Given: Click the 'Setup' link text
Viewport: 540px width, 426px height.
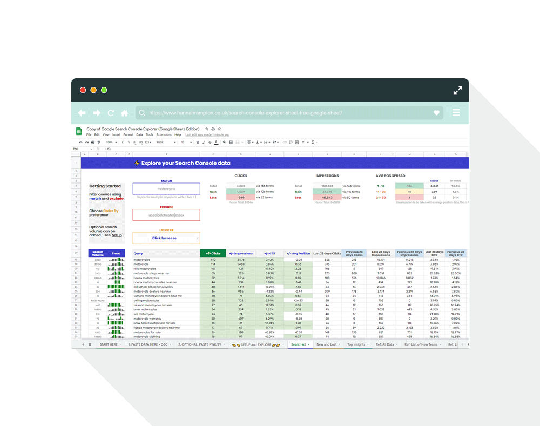Looking at the screenshot, I should click(117, 235).
